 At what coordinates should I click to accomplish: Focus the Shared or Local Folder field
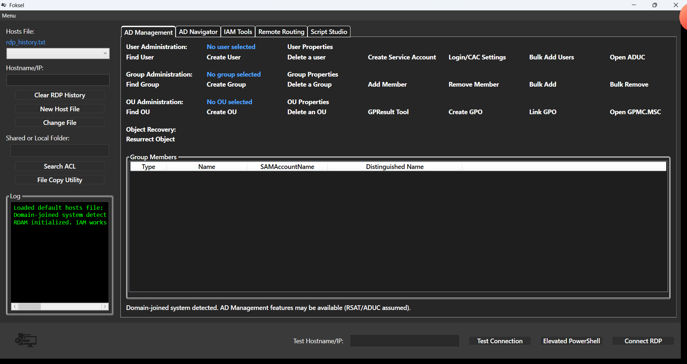pyautogui.click(x=59, y=150)
